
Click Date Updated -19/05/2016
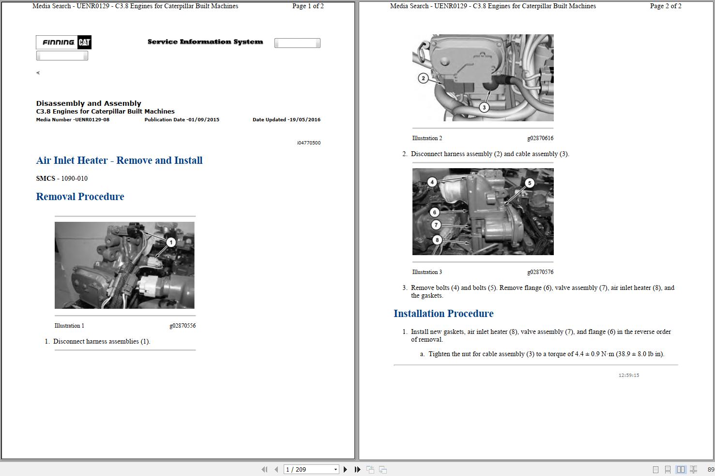287,120
